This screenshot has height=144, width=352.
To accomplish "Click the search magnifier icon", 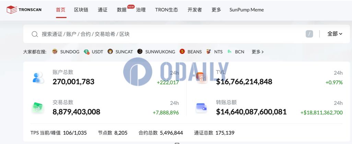I will coord(35,34).
